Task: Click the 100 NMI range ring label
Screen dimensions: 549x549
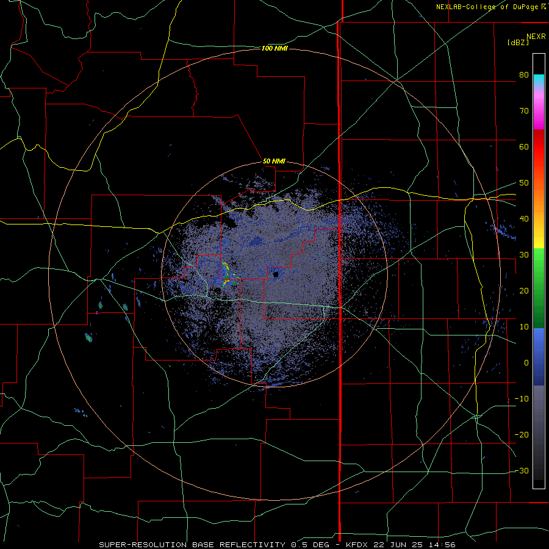Action: pos(274,48)
